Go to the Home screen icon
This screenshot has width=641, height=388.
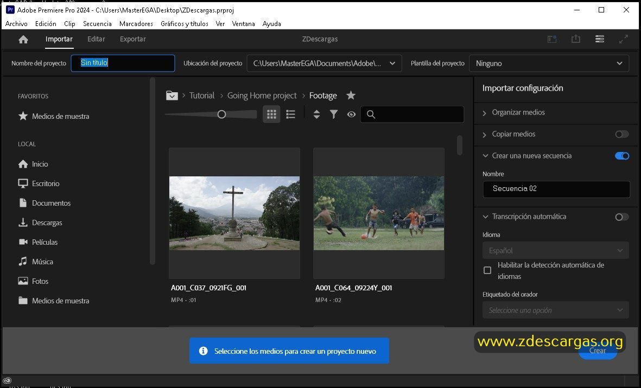23,39
